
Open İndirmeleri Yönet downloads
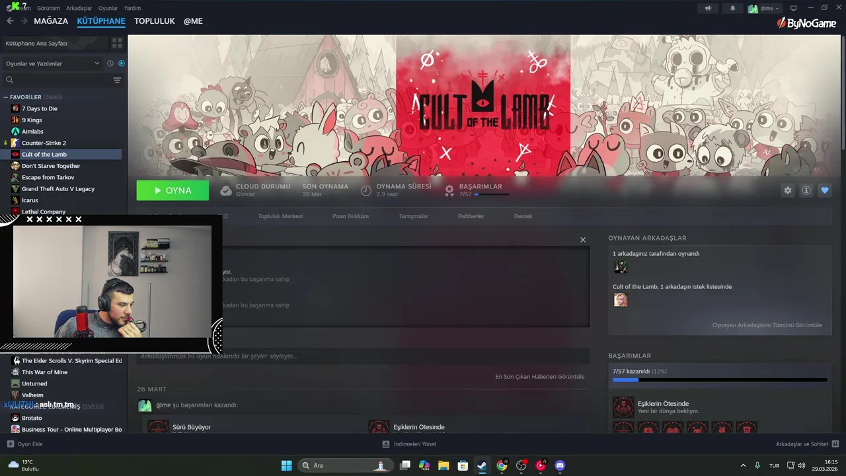409,444
